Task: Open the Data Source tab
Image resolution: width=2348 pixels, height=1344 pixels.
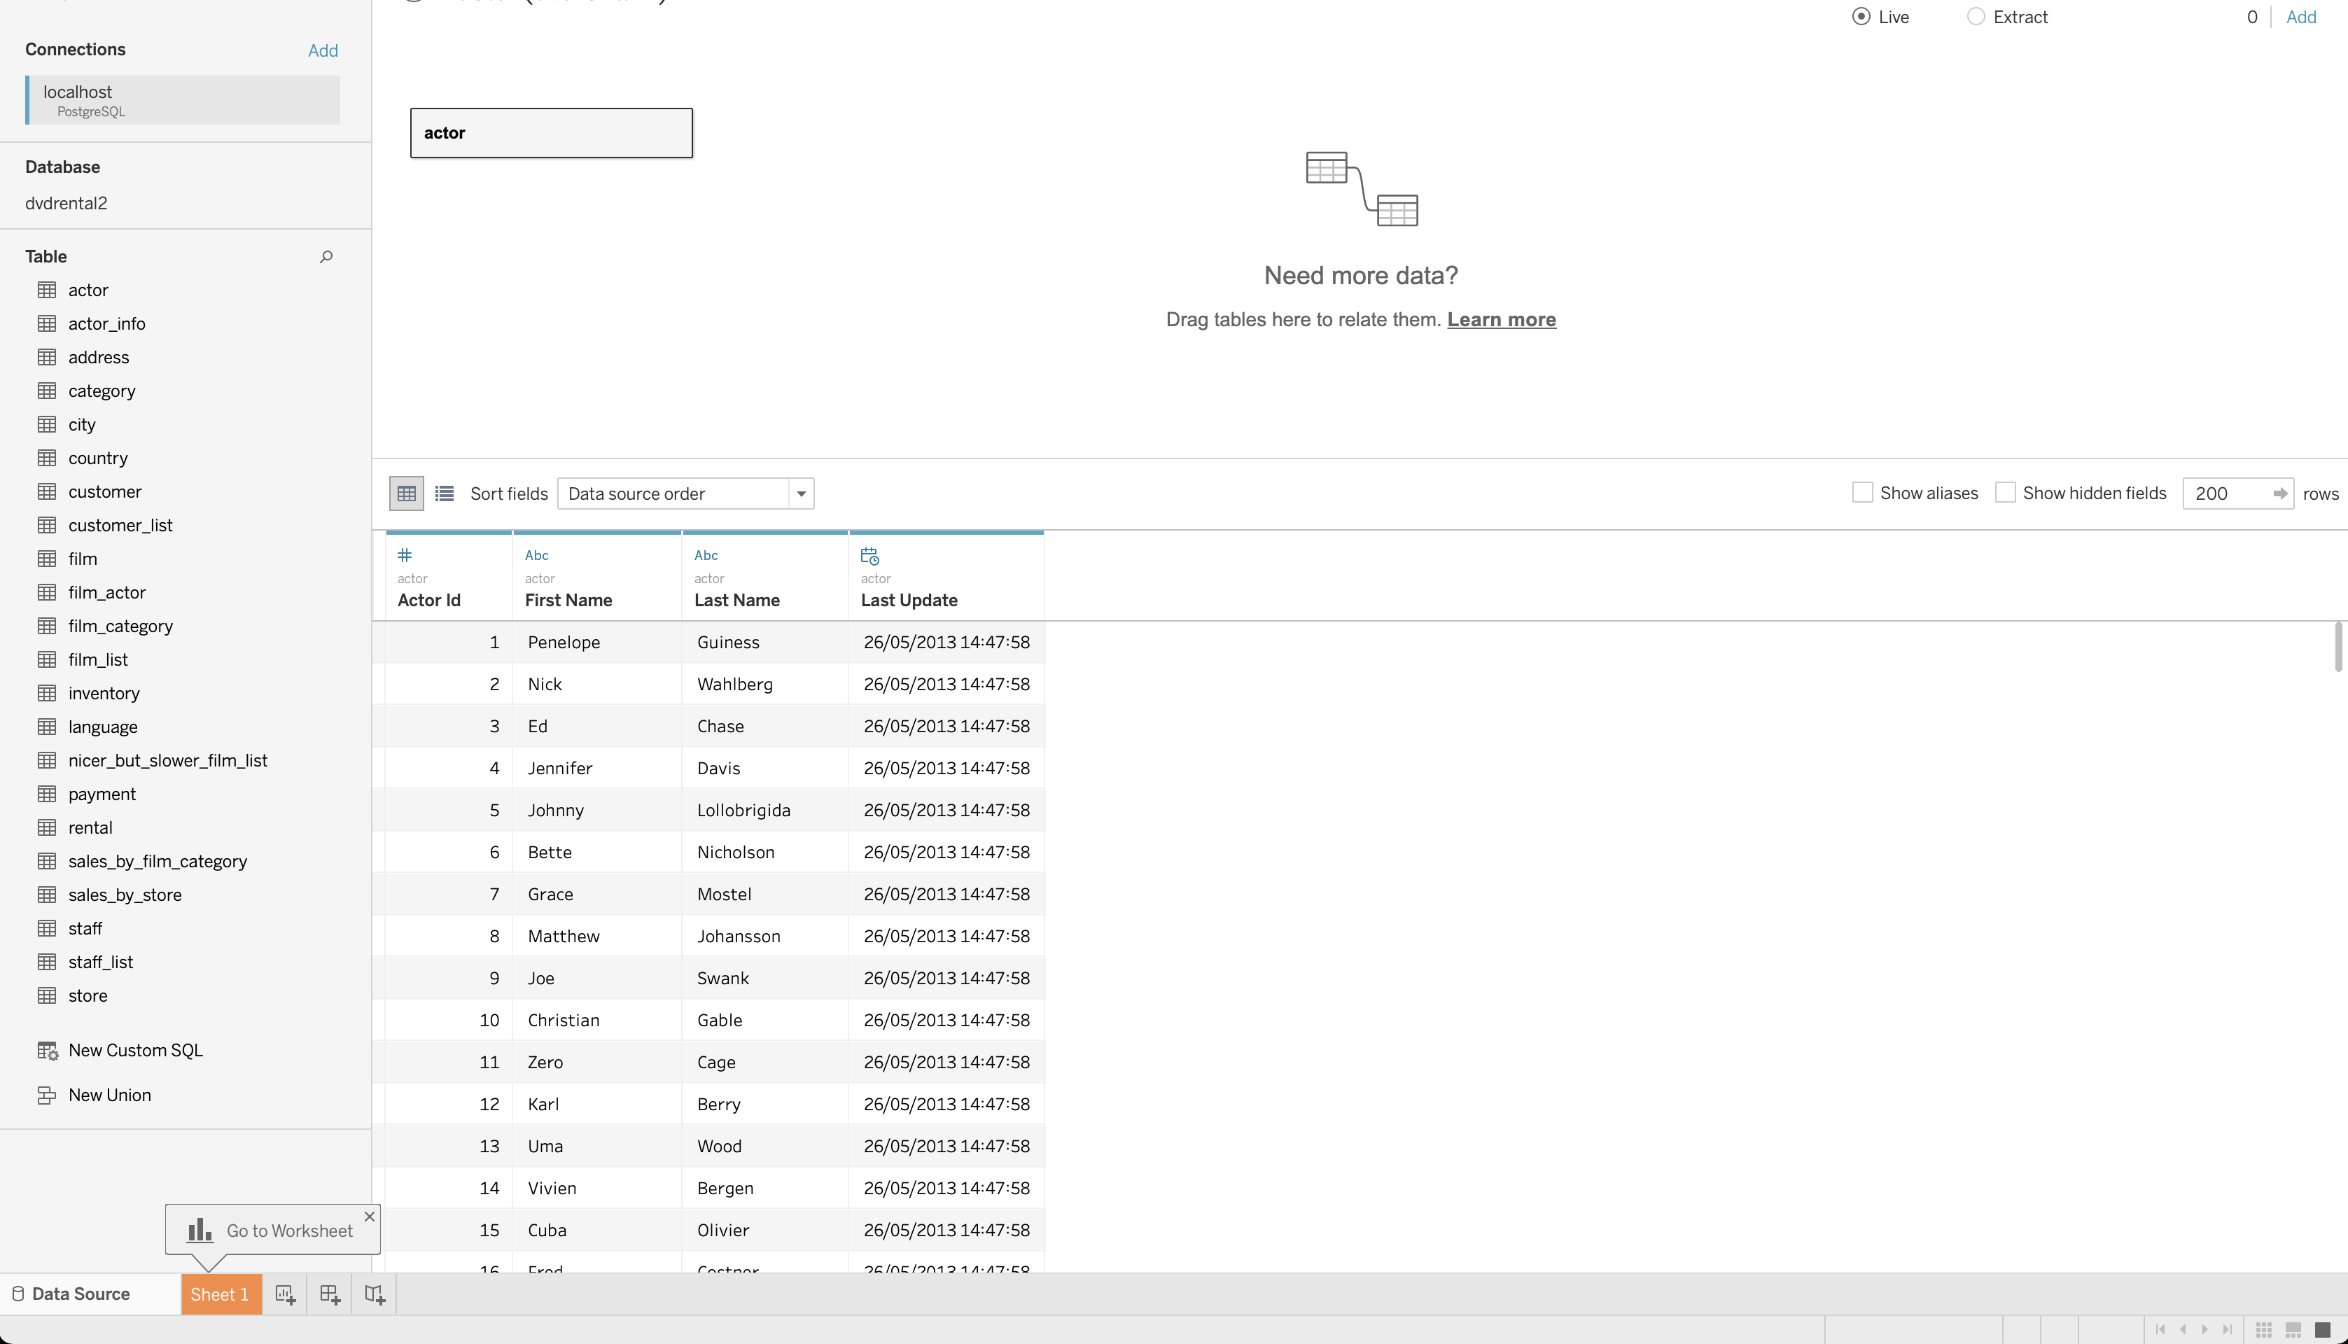Action: 78,1293
